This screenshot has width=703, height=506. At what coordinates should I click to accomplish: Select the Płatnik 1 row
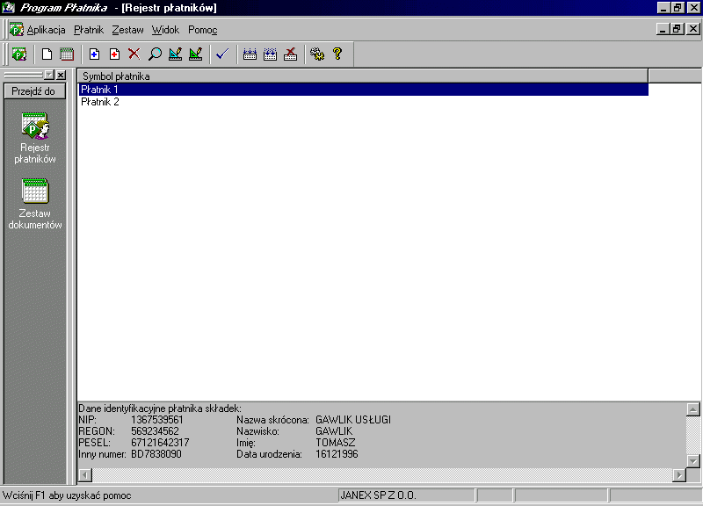point(363,90)
